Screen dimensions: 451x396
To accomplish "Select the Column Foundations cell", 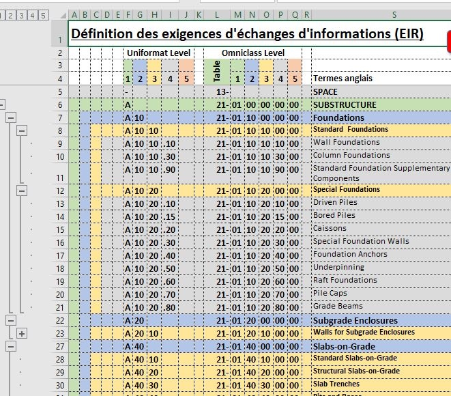I will [x=381, y=156].
